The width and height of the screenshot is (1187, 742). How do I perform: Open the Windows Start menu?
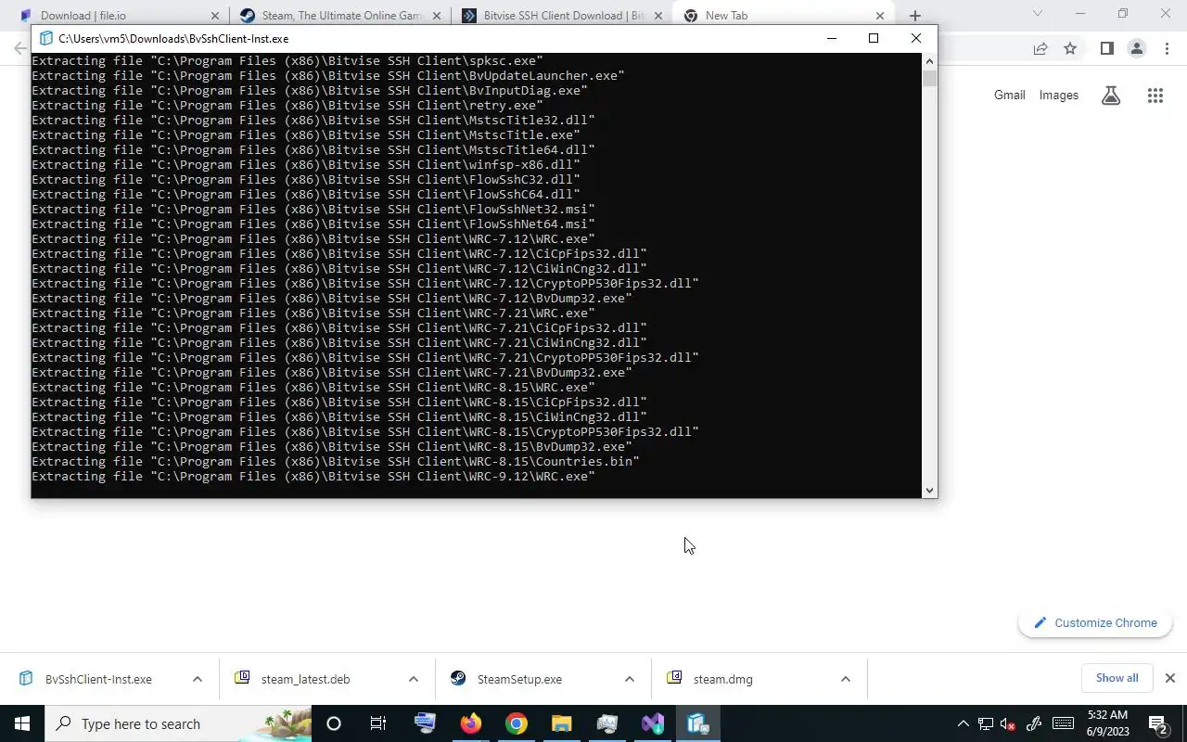(x=22, y=723)
